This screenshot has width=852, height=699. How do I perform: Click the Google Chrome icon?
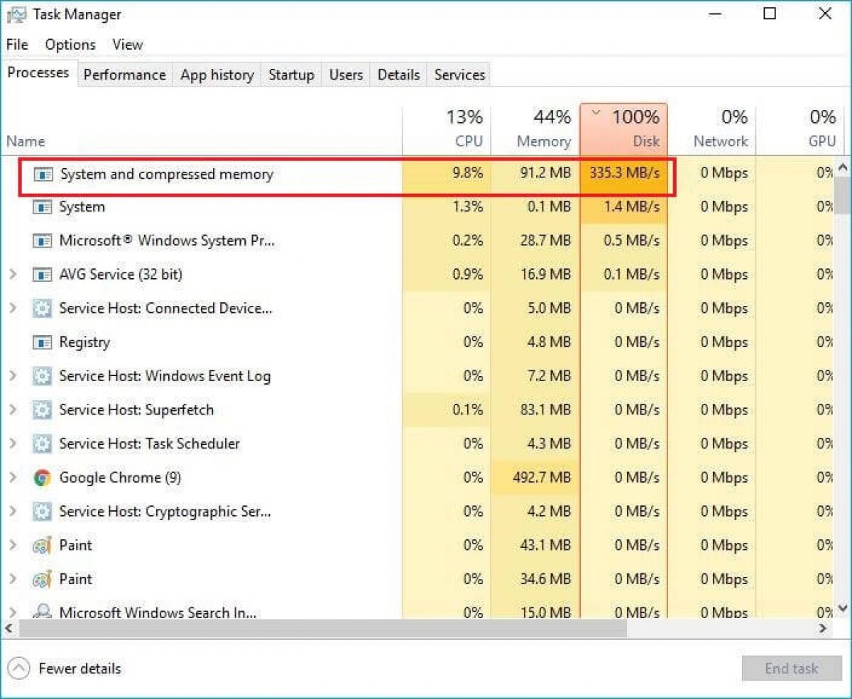point(43,478)
